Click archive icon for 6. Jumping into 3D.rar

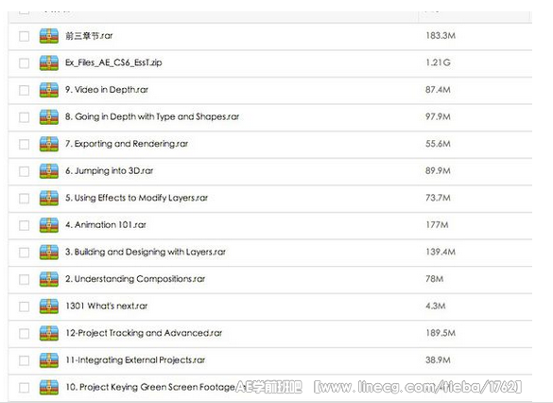(49, 171)
